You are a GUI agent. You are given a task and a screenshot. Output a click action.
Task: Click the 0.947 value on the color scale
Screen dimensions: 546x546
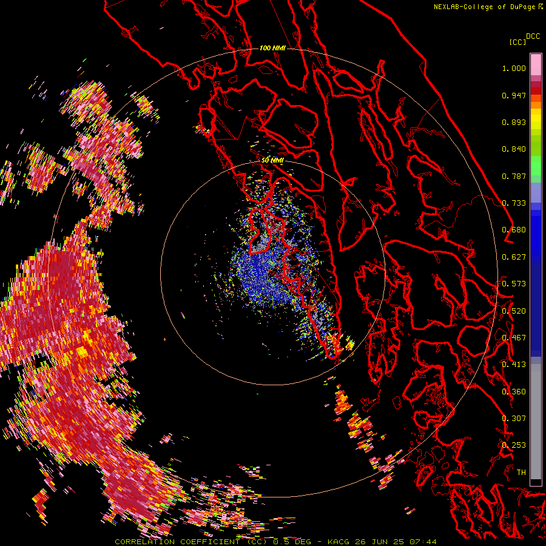tap(514, 95)
